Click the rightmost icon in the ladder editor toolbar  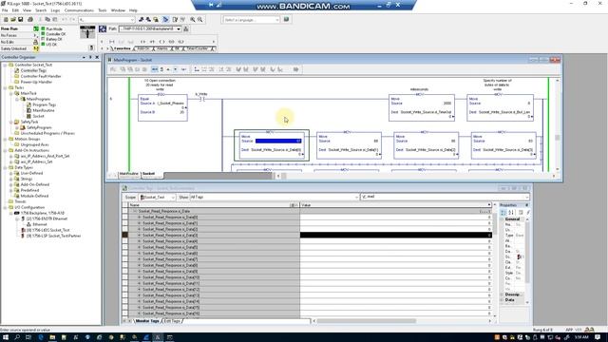295,69
